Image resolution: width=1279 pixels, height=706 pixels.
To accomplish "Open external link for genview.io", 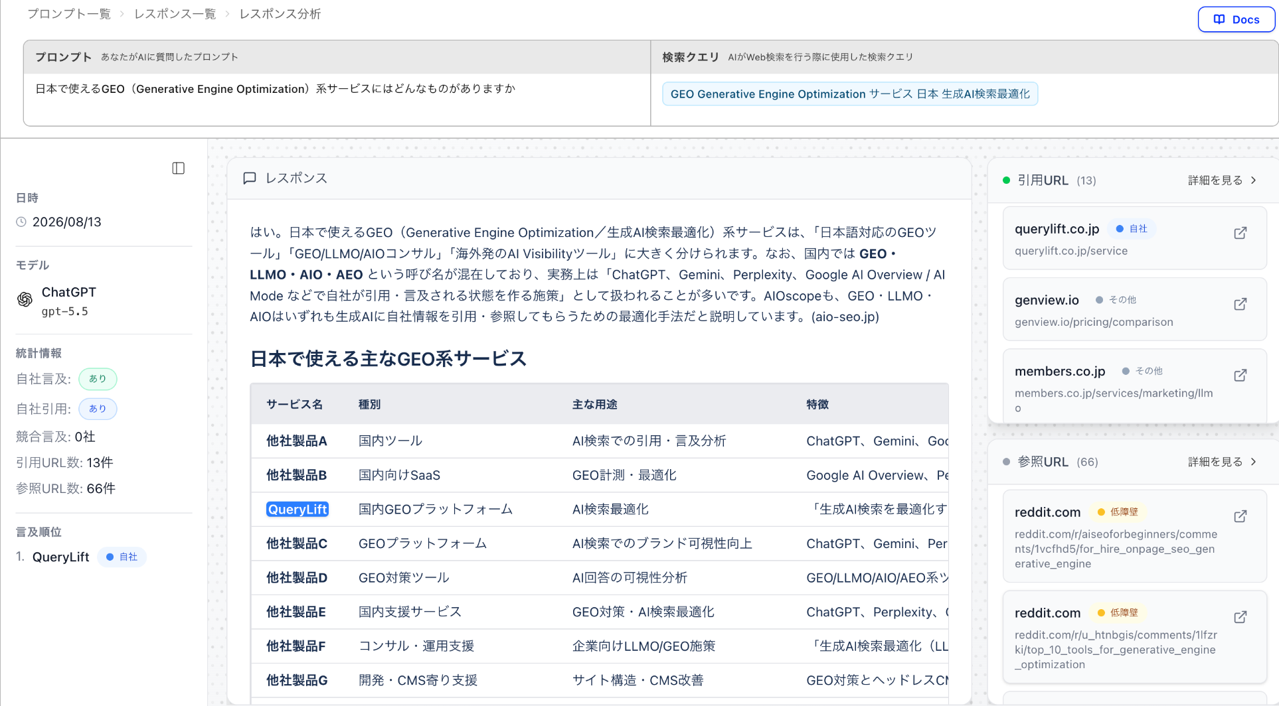I will (x=1240, y=304).
